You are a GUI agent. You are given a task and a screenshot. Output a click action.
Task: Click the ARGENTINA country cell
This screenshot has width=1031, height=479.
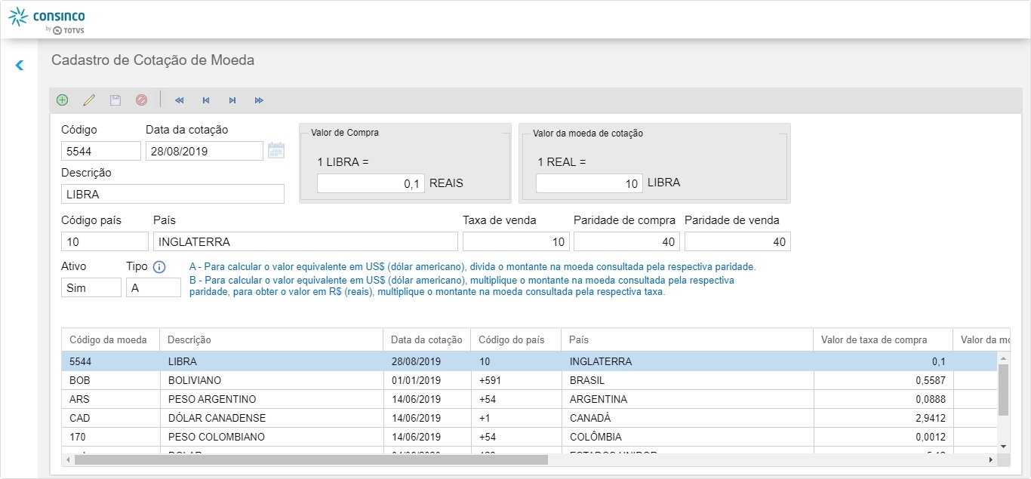(x=687, y=399)
